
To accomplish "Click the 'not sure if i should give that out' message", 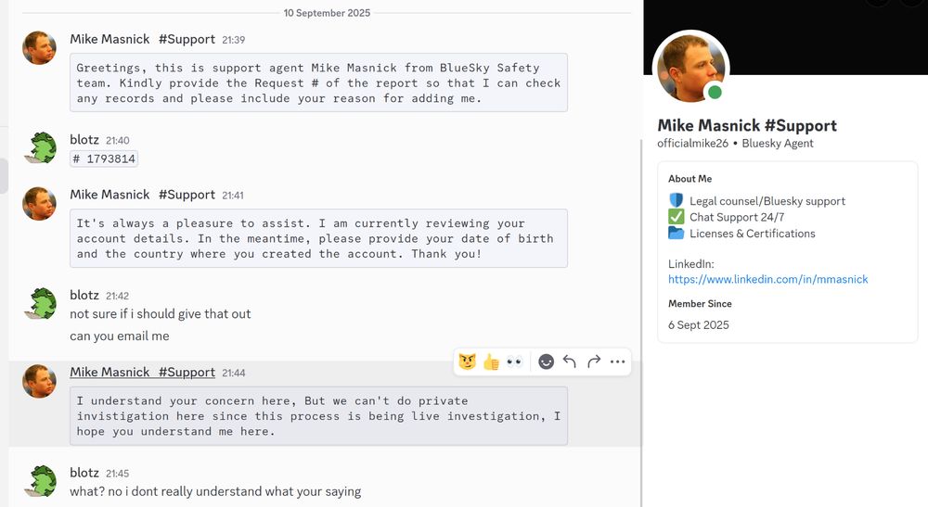I will (161, 314).
